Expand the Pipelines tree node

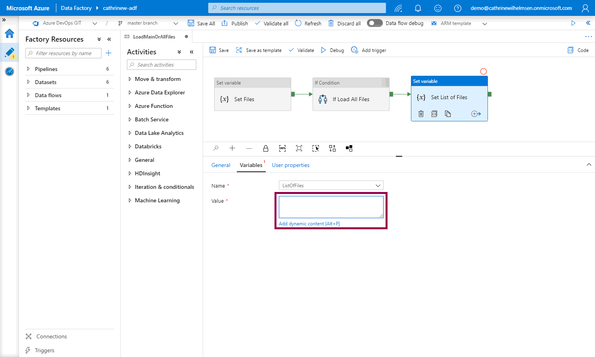point(28,69)
